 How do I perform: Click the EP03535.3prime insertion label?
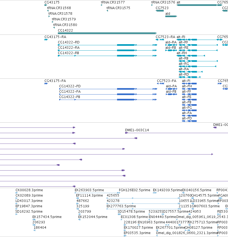pyautogui.click(x=137, y=233)
